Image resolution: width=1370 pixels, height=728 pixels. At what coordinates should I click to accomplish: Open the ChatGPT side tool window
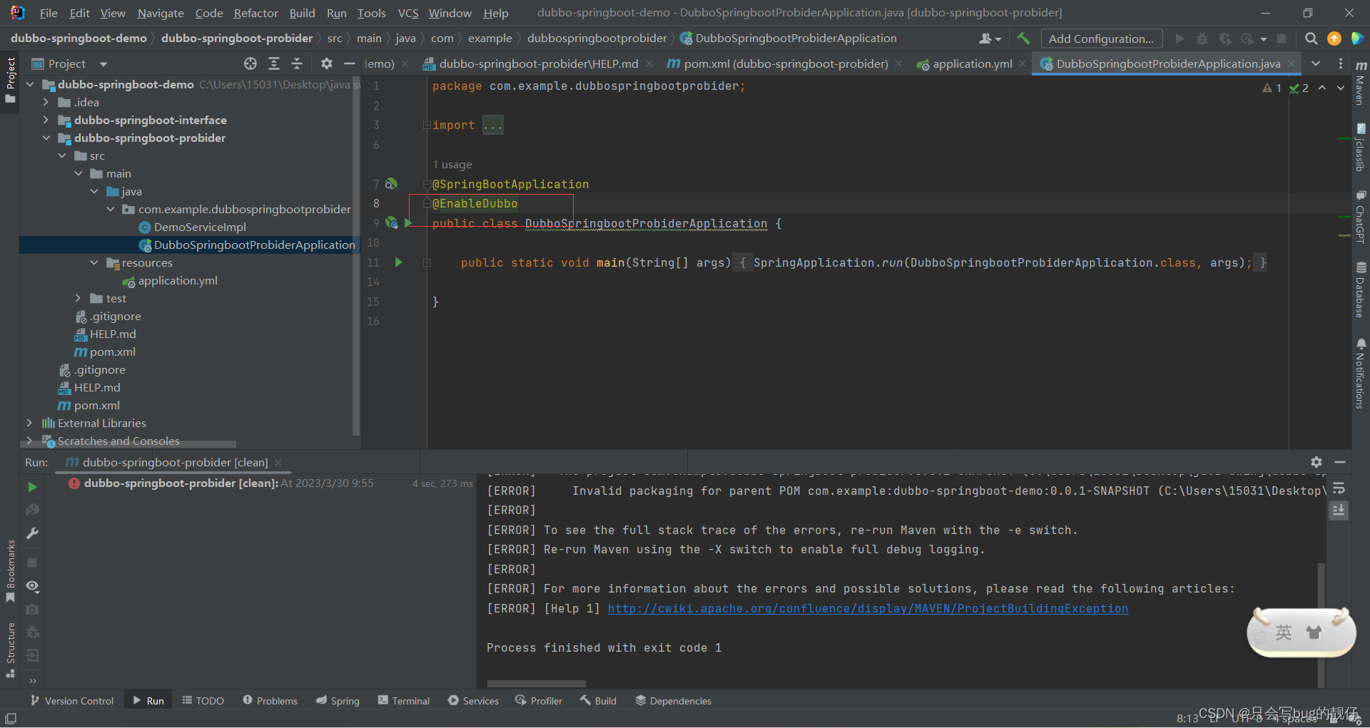tap(1361, 217)
